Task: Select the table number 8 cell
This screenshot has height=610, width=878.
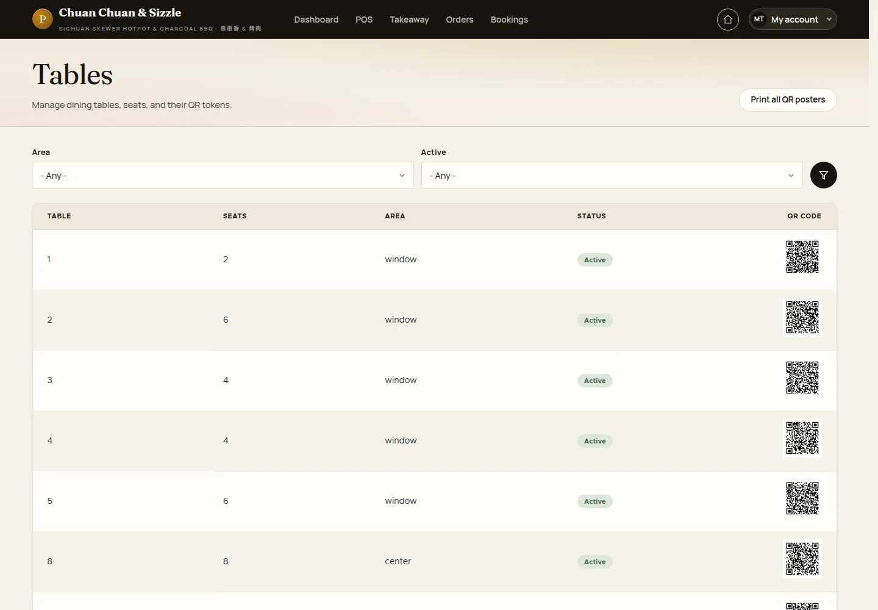Action: [50, 561]
